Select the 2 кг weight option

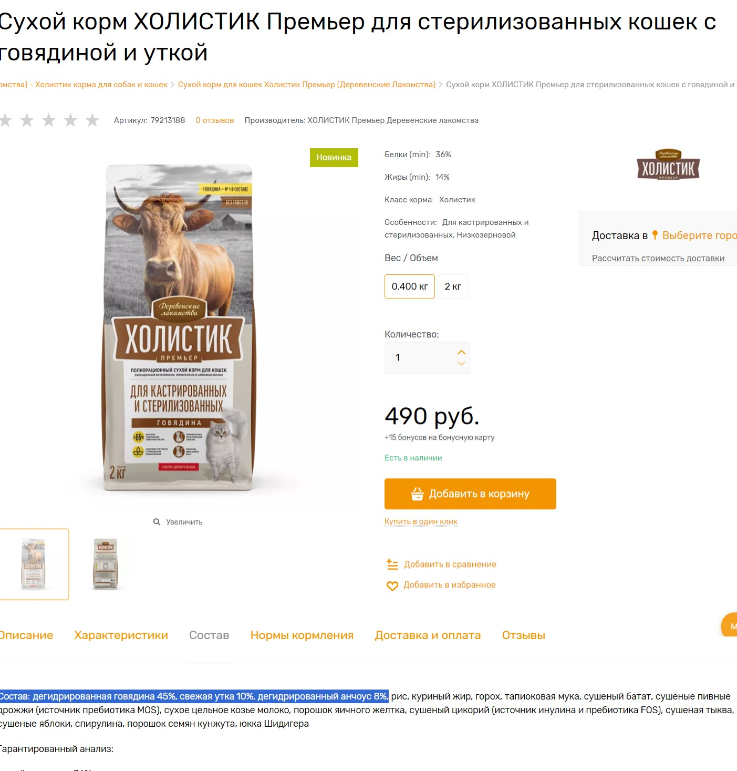(453, 286)
